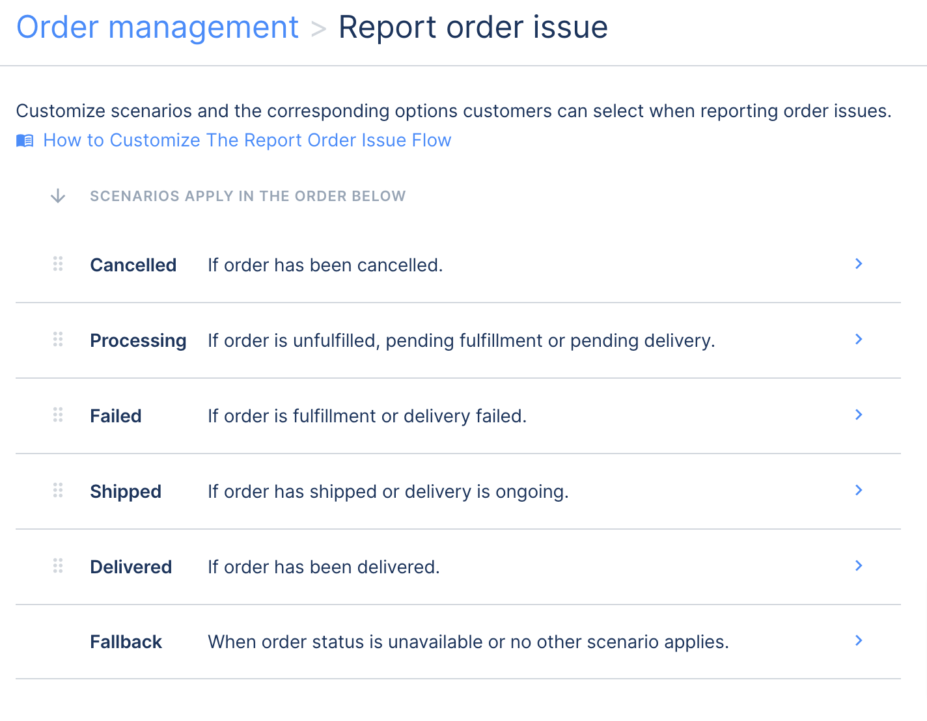Click the book icon beside the help link
The width and height of the screenshot is (927, 721).
click(x=25, y=141)
